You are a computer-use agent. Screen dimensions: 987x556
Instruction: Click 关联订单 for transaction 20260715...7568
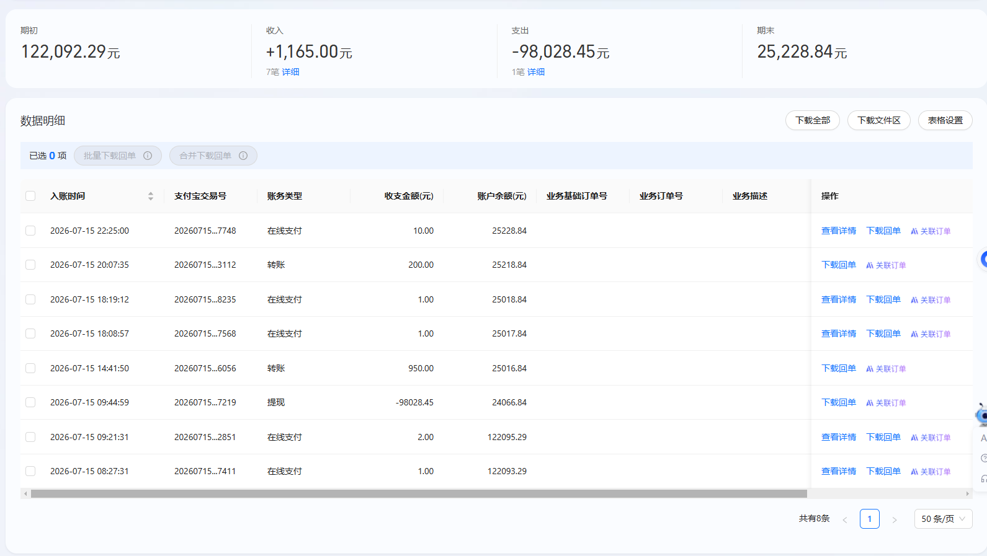(x=931, y=334)
